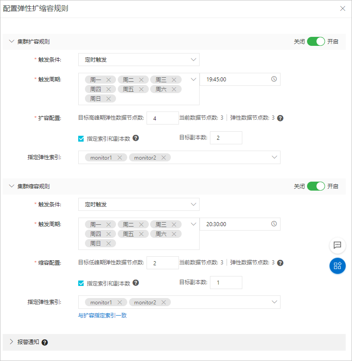
Task: Show help next to 报警通知
Action: (45, 343)
